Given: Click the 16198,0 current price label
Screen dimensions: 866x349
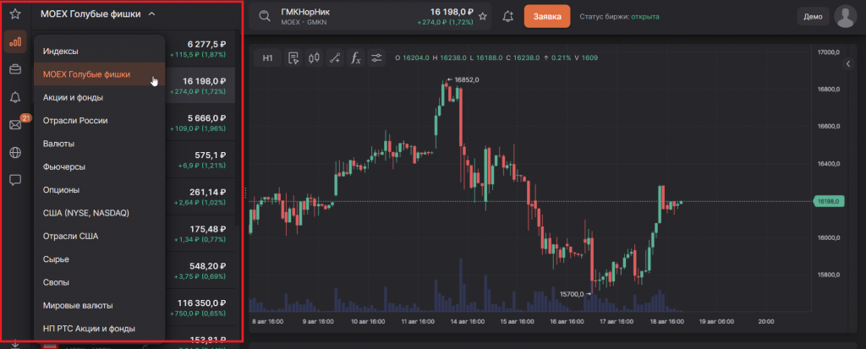Looking at the screenshot, I should 829,202.
